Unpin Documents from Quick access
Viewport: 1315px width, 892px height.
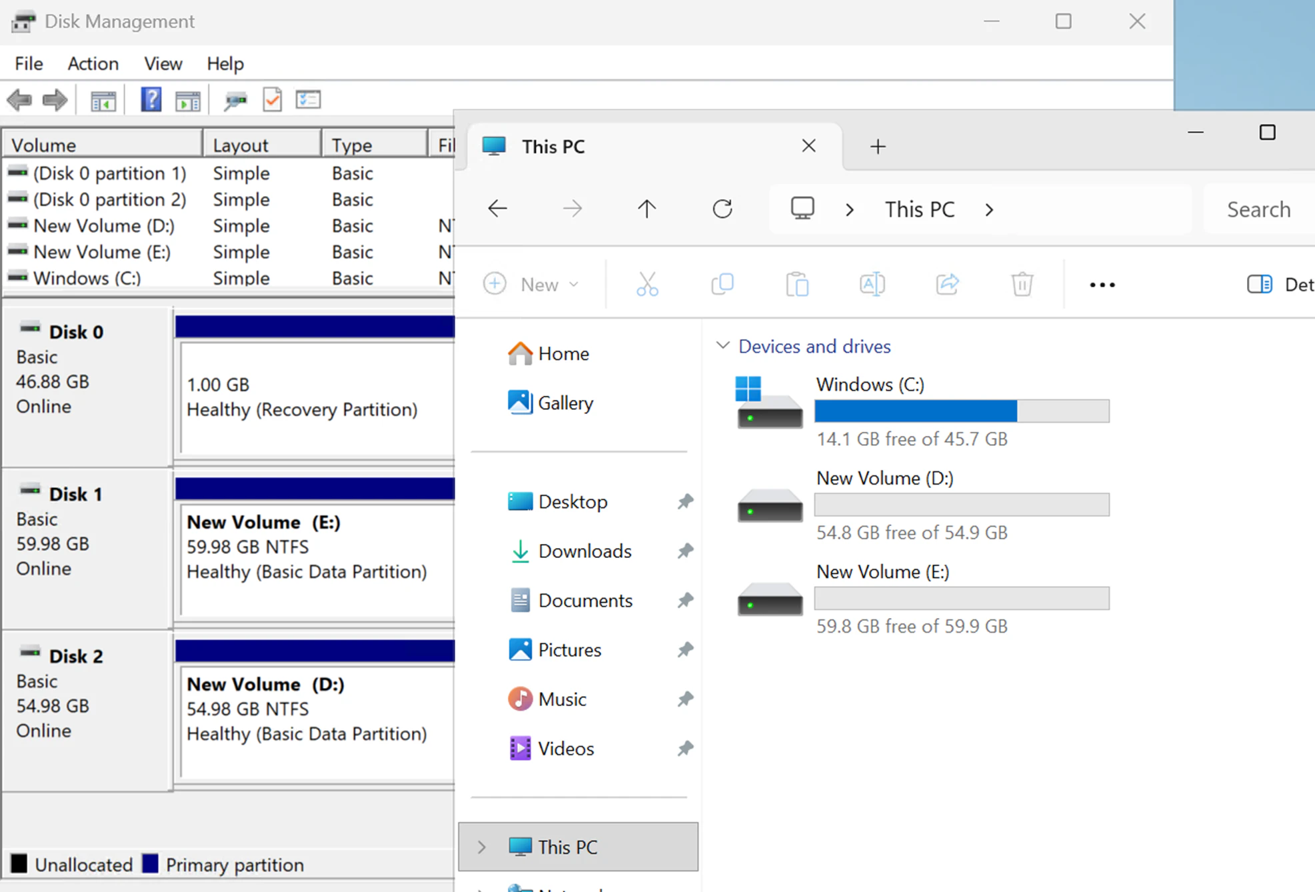(x=685, y=600)
